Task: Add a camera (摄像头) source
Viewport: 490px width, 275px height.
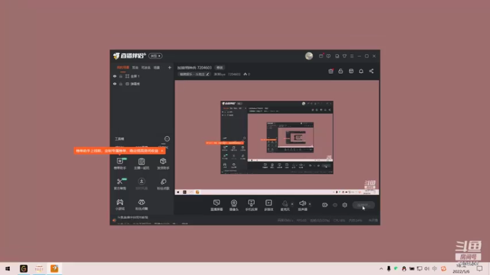Action: point(234,205)
